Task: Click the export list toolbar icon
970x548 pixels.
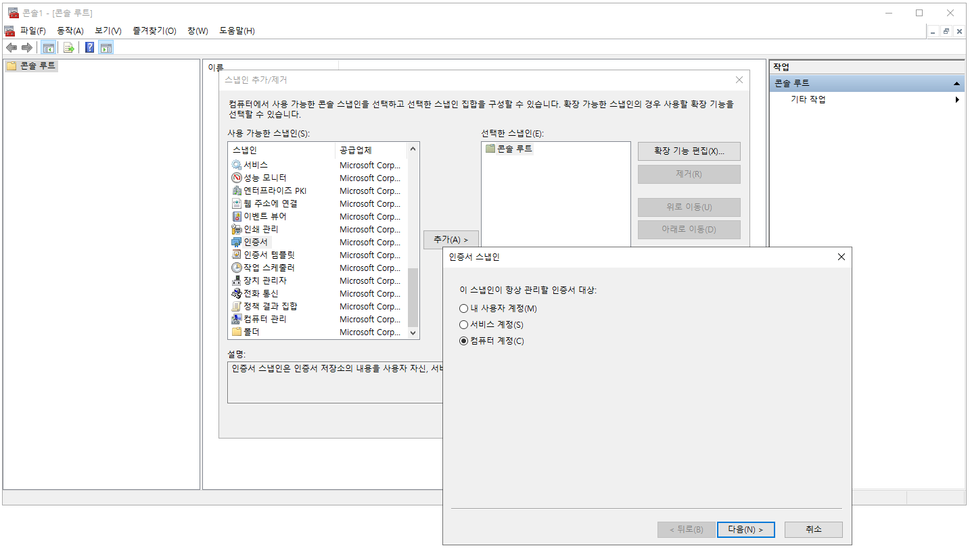Action: (x=68, y=47)
